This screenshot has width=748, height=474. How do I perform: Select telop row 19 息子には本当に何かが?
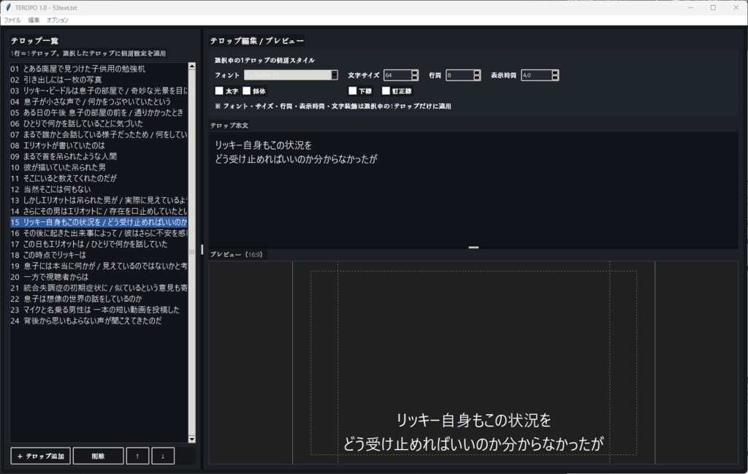click(99, 266)
